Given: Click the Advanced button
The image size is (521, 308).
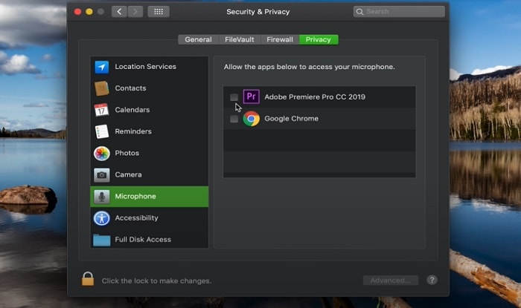Looking at the screenshot, I should tap(391, 281).
